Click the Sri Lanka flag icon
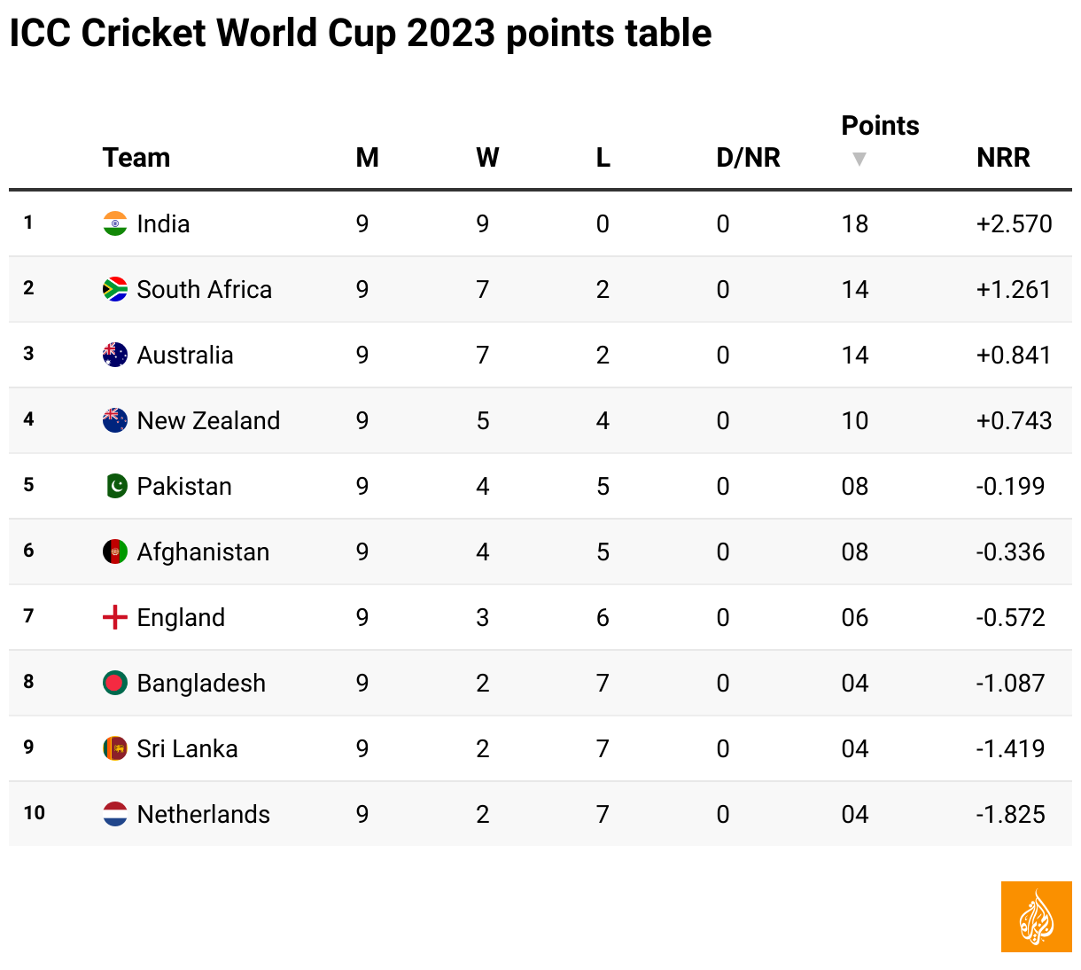This screenshot has width=1081, height=970. click(115, 748)
